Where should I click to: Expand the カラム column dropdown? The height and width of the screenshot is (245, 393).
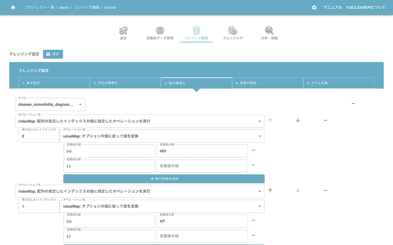(80, 105)
